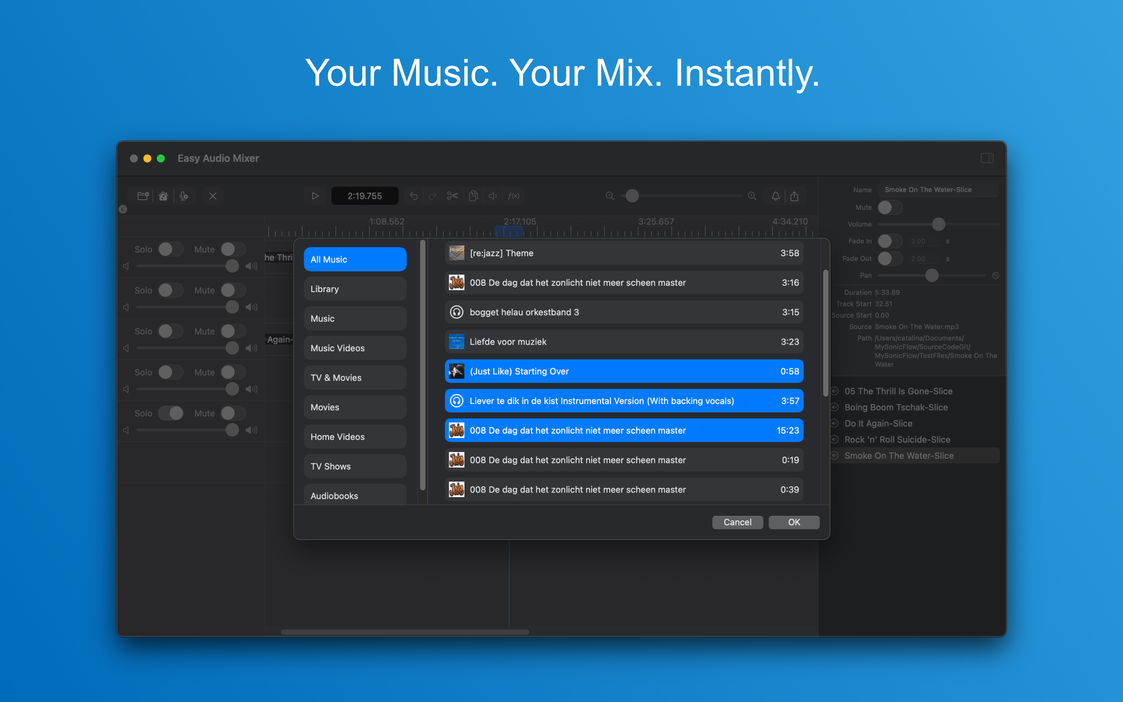Click the Cancel button

pos(737,522)
